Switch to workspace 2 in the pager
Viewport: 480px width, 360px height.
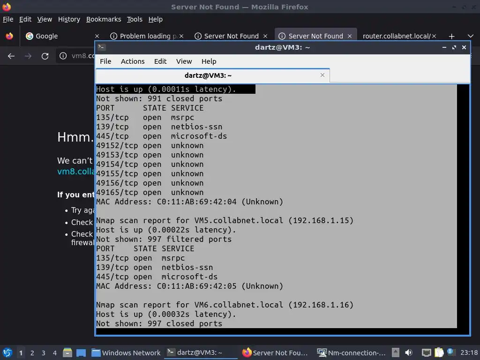point(32,353)
